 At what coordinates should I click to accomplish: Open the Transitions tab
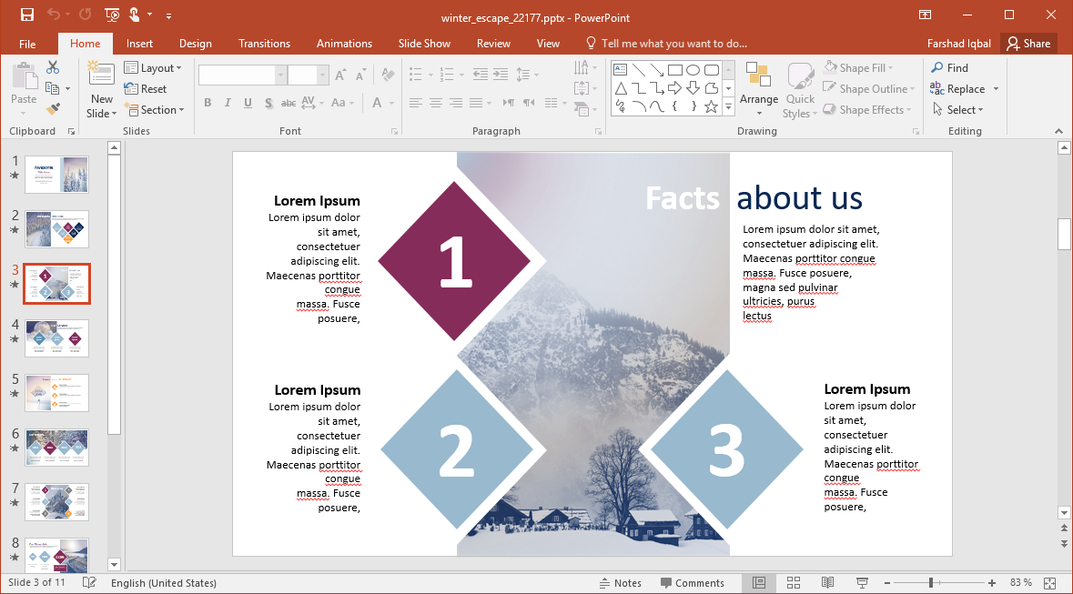point(264,44)
